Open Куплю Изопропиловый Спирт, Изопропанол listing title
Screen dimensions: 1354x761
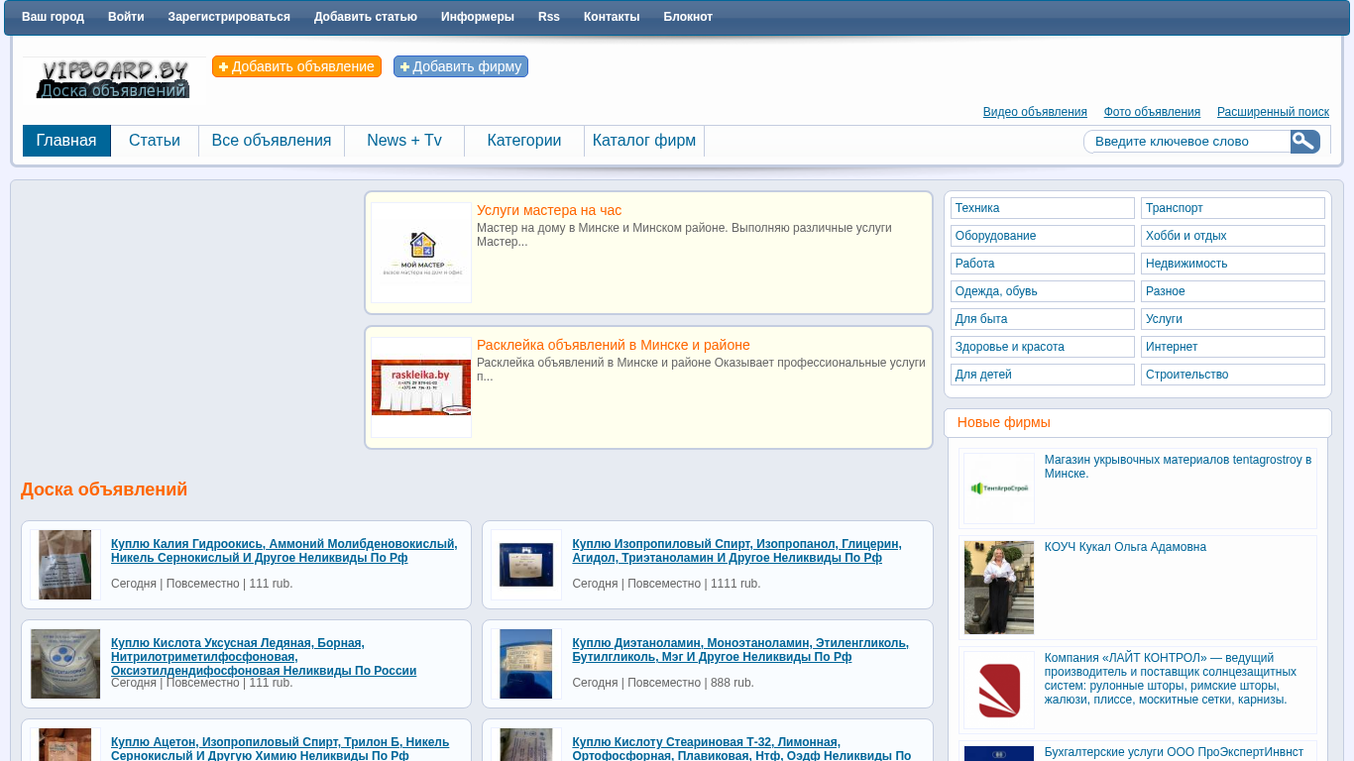736,551
